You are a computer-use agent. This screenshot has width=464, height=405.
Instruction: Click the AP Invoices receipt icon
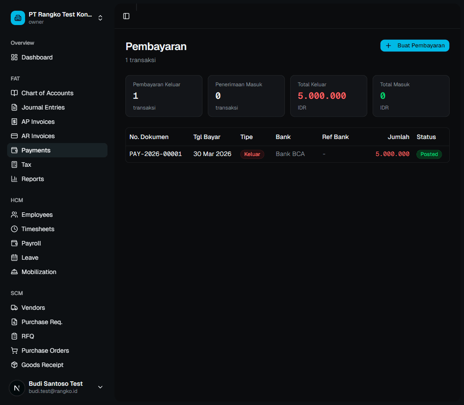click(14, 122)
